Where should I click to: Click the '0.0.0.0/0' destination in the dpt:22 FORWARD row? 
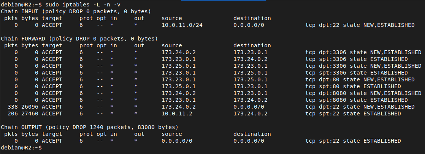point(249,107)
